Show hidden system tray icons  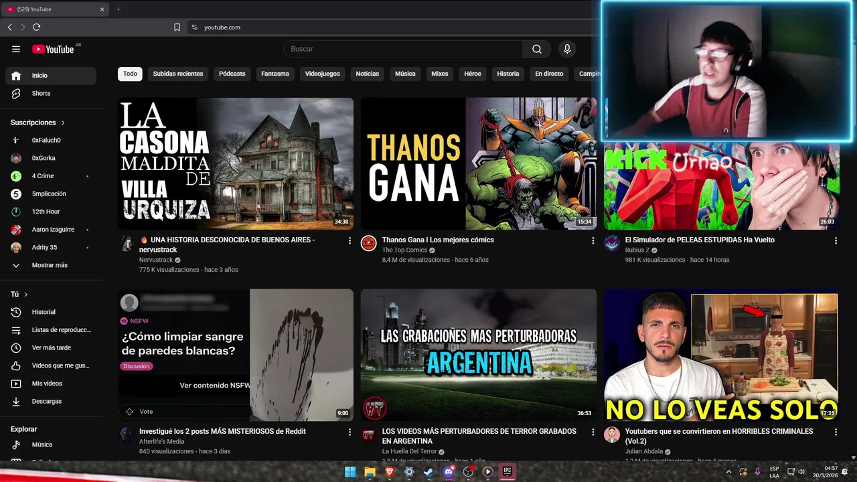pyautogui.click(x=728, y=472)
